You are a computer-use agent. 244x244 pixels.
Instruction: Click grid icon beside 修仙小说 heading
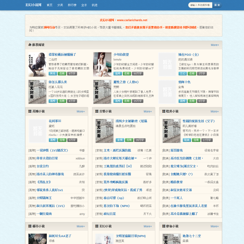(x=164, y=226)
